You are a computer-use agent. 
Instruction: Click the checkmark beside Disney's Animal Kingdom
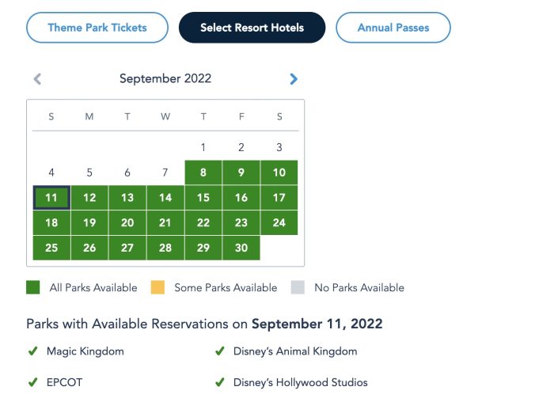pyautogui.click(x=220, y=351)
